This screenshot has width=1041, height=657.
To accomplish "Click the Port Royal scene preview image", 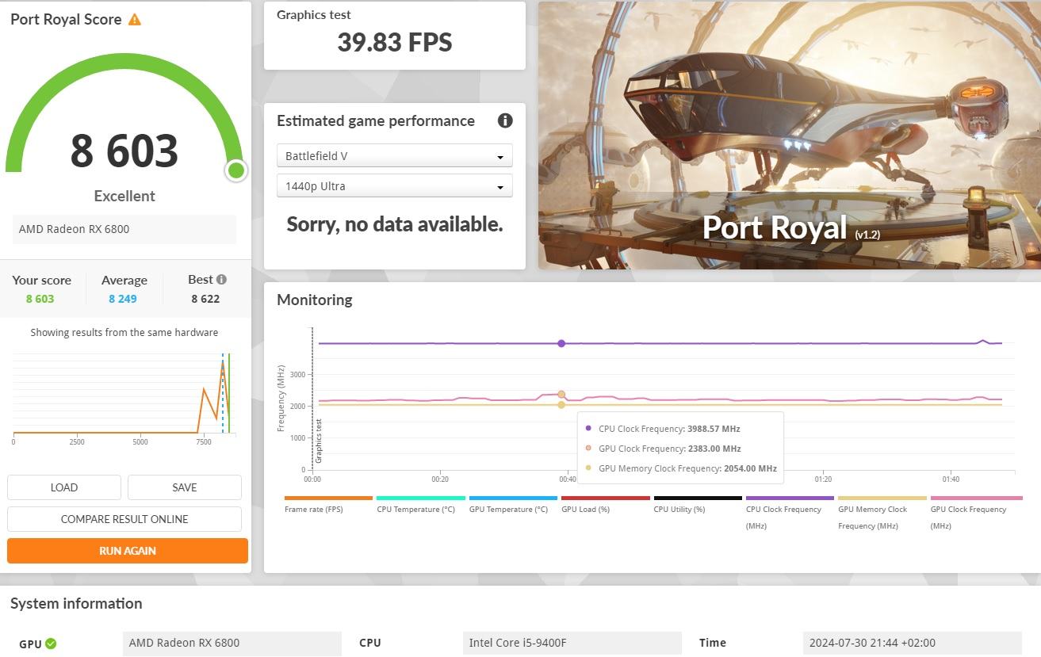I will click(x=790, y=136).
